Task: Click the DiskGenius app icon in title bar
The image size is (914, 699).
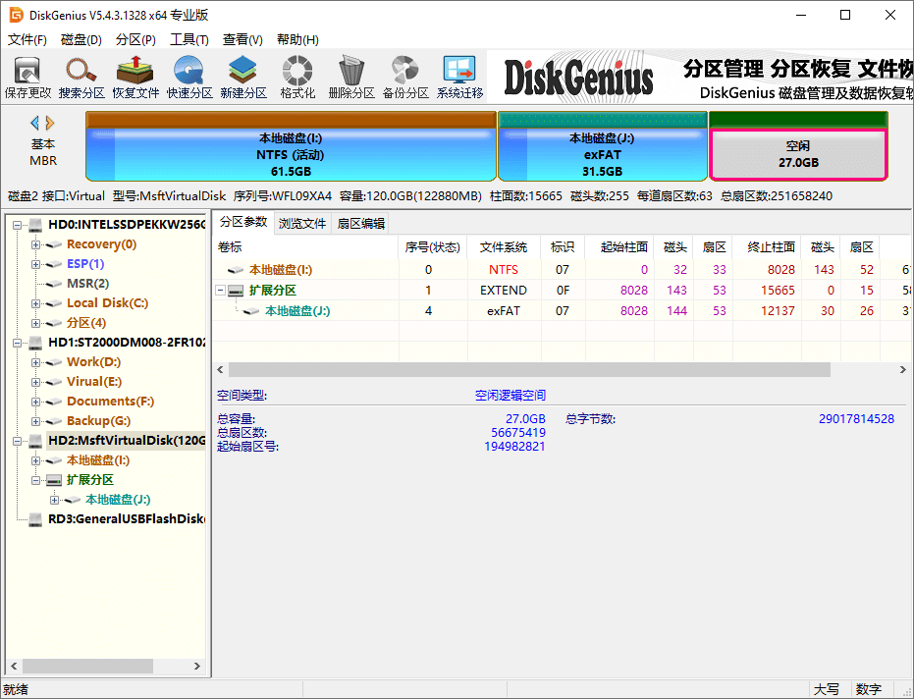Action: tap(16, 15)
